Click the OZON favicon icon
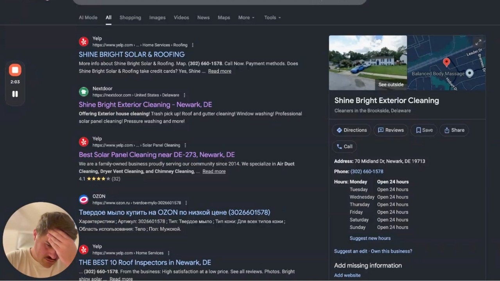Image resolution: width=500 pixels, height=281 pixels. click(84, 199)
